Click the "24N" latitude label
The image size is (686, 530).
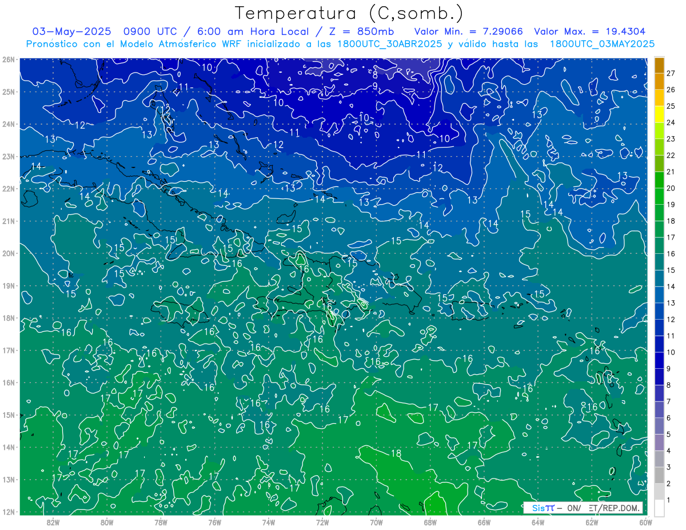click(x=8, y=124)
